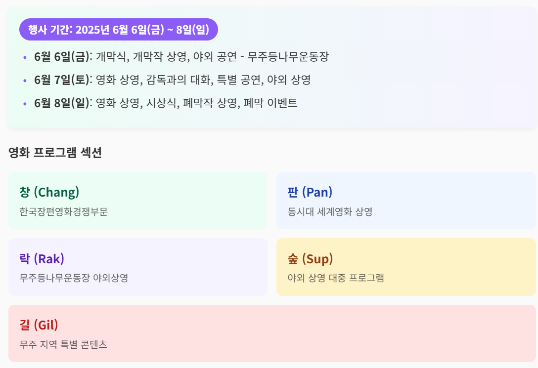
Task: Click the purple 행사 기간 date badge
Action: point(118,30)
